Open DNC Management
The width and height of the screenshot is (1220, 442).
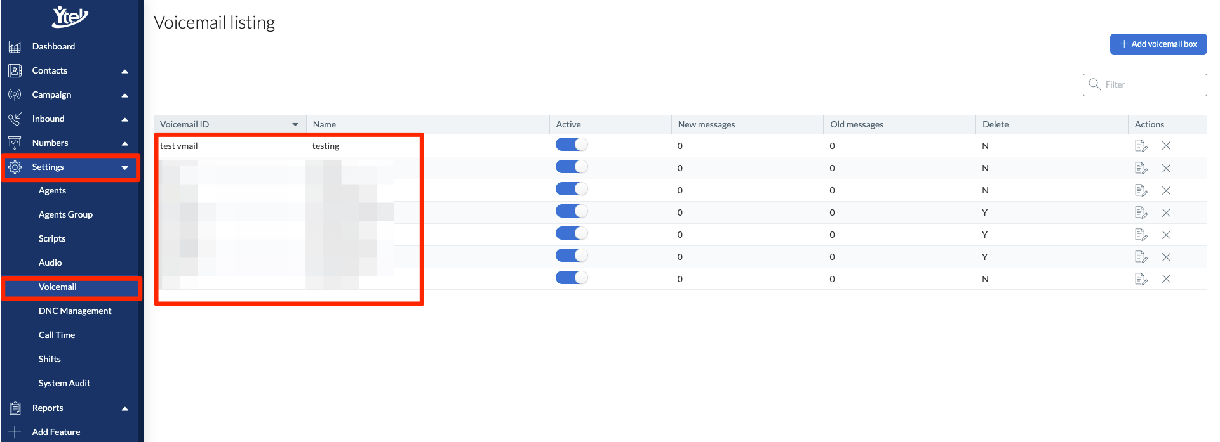point(75,311)
